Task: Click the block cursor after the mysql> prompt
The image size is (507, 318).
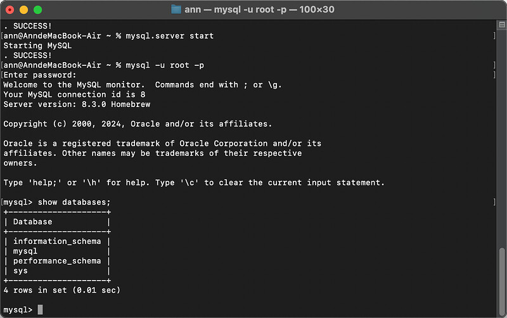Action: click(x=40, y=310)
